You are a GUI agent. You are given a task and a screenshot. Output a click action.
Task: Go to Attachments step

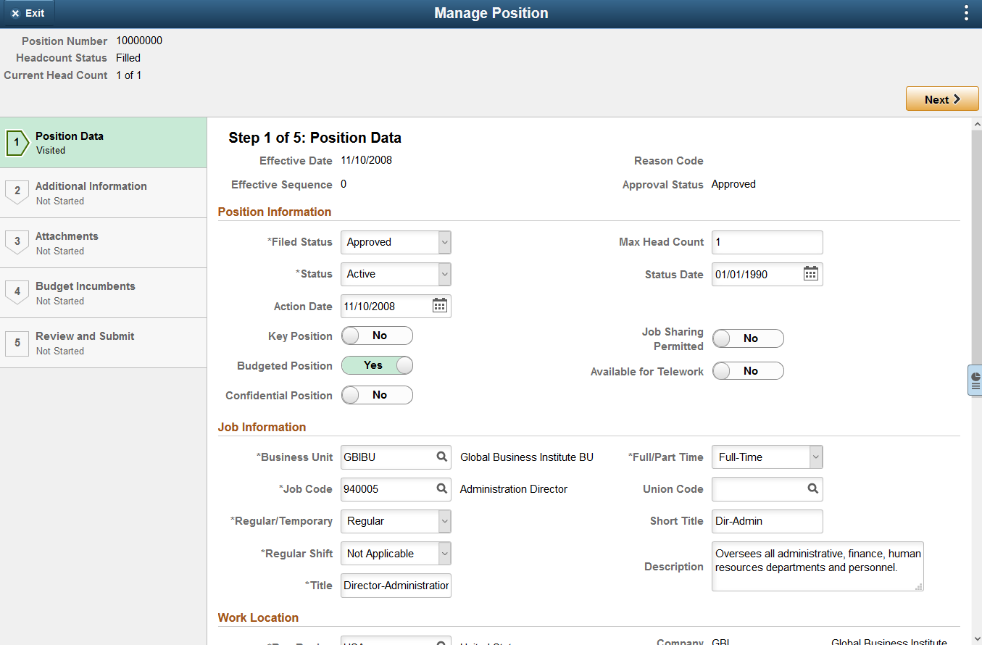click(103, 243)
